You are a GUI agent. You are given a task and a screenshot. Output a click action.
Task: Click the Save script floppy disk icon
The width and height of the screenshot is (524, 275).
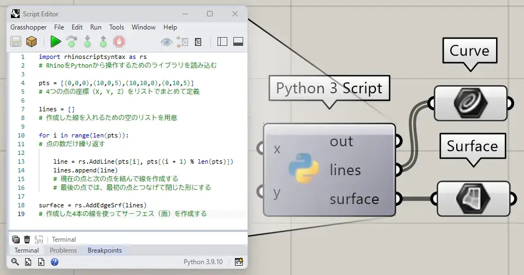(16, 41)
